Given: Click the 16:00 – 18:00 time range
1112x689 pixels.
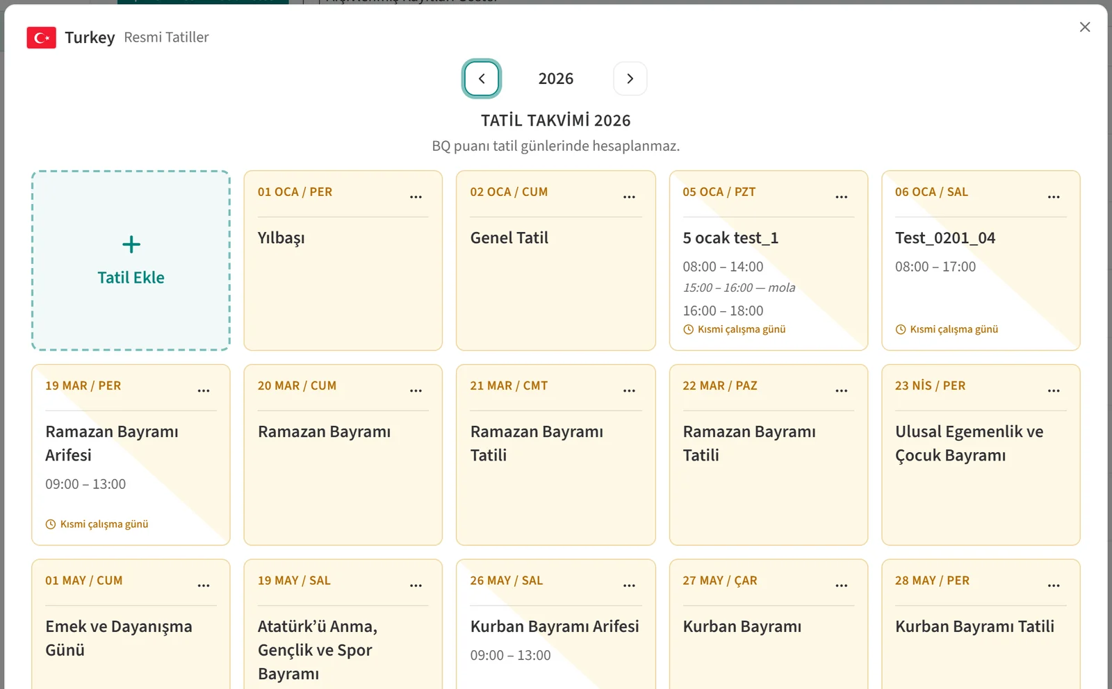Looking at the screenshot, I should coord(723,310).
